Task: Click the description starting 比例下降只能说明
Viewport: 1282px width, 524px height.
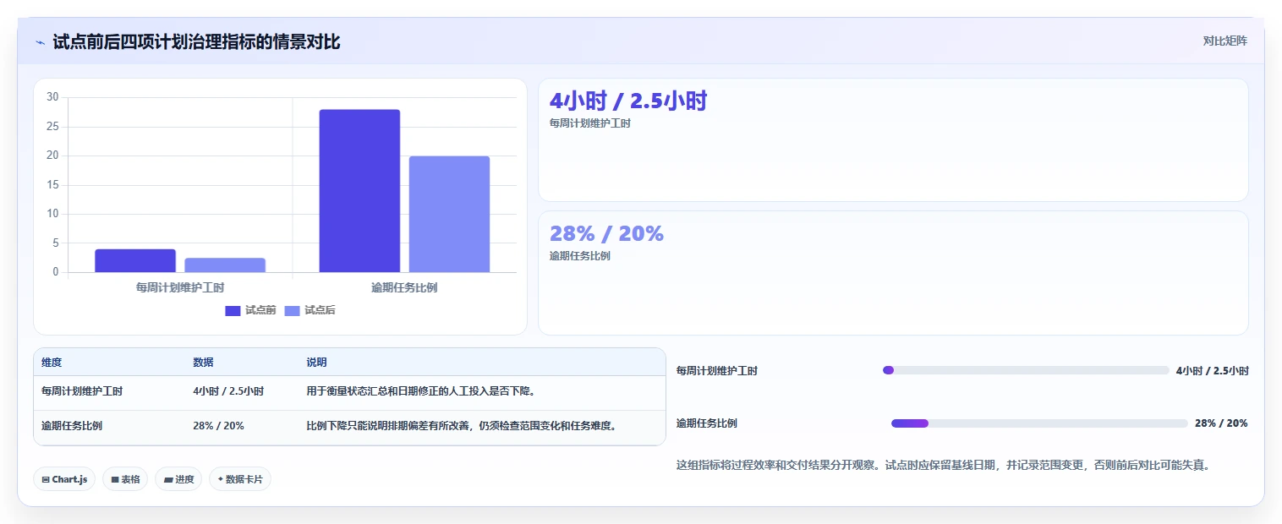Action: pos(461,426)
